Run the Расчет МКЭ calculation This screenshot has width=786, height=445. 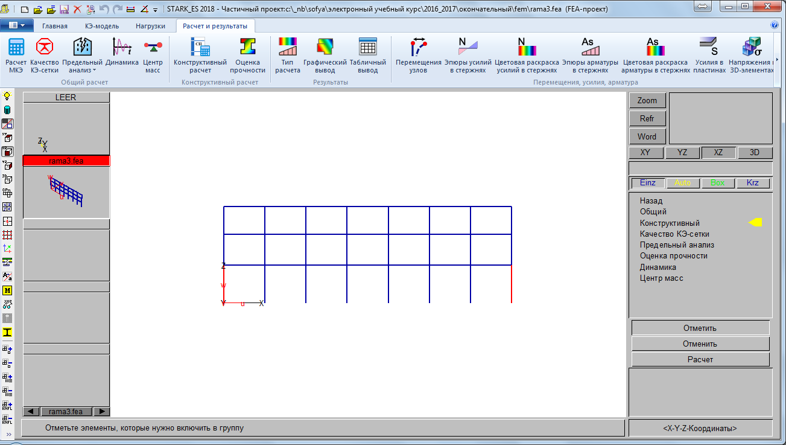[16, 56]
